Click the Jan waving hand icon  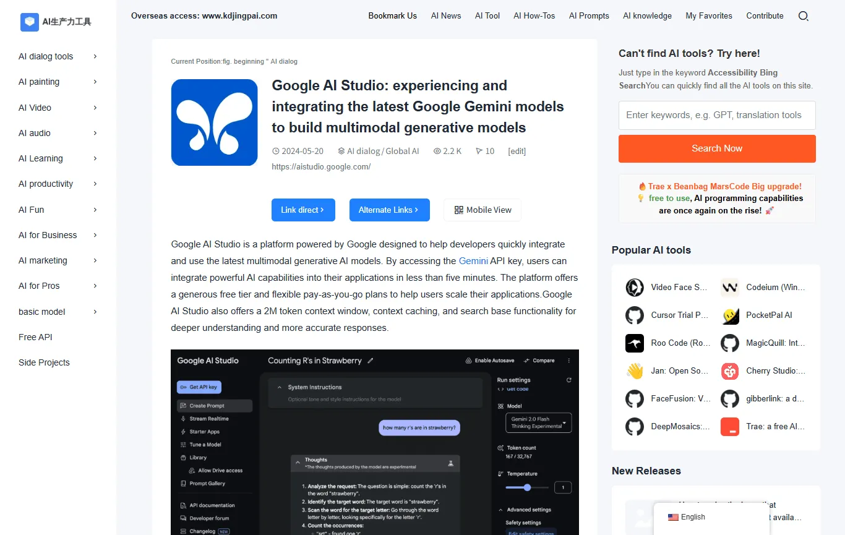(x=635, y=370)
